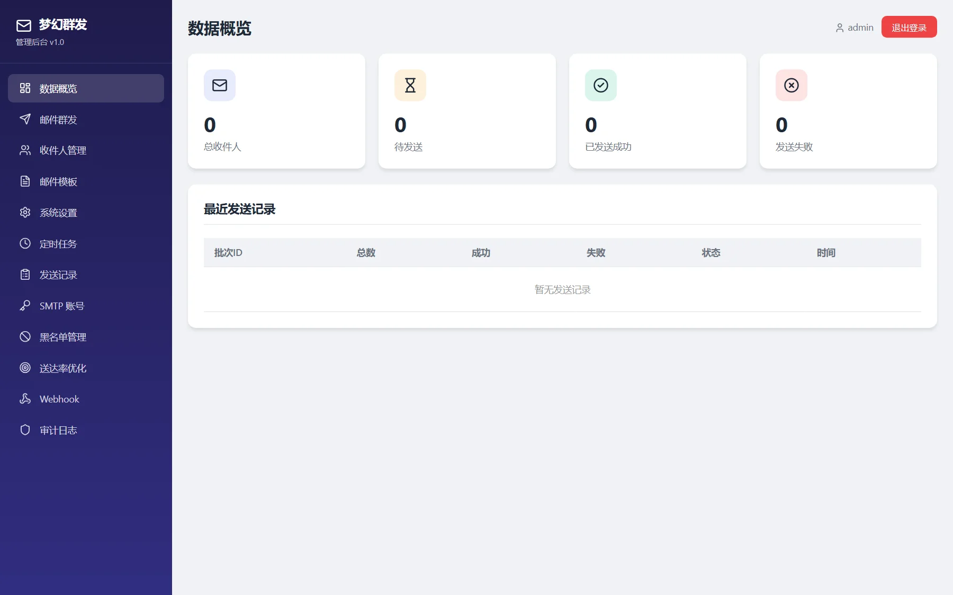Open the 数据概览 menu item
Viewport: 953px width, 595px height.
pyautogui.click(x=86, y=88)
